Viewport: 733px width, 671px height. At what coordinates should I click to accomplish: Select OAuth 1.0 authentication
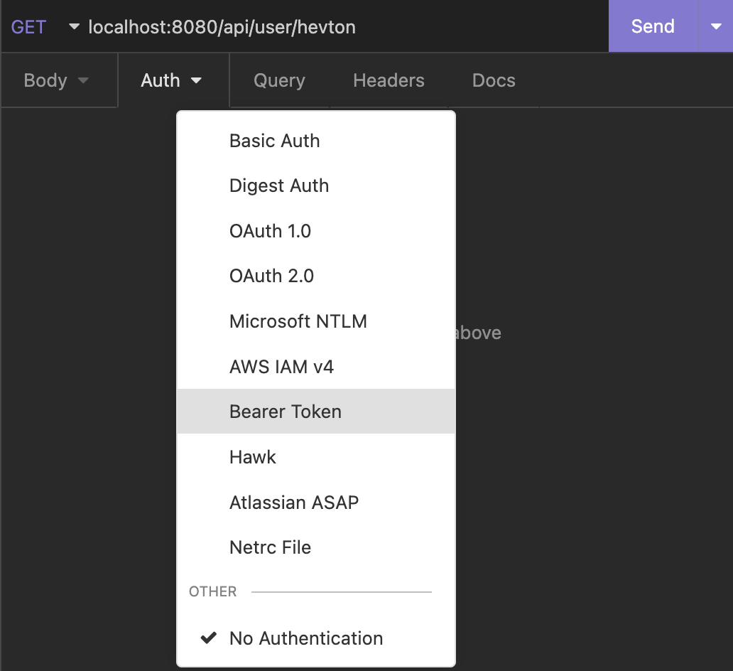pos(270,231)
